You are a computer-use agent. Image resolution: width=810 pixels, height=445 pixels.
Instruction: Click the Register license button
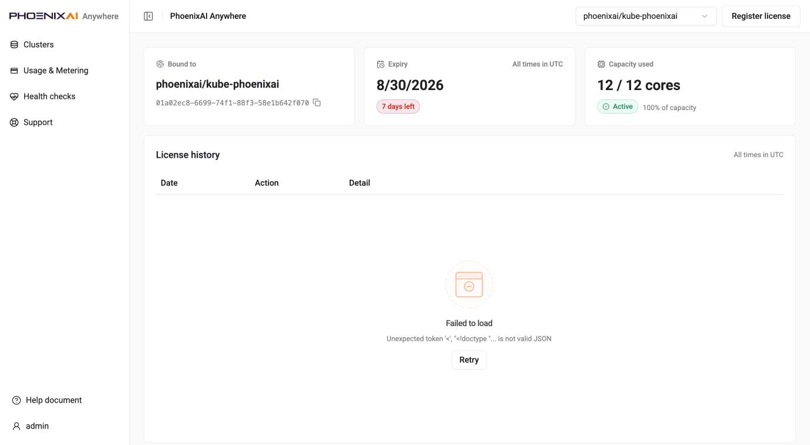761,16
